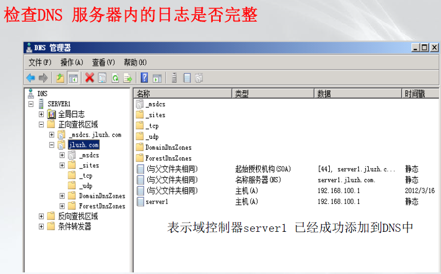Viewport: 441px width, 274px height.
Task: Click the gray Forward arrow in toolbar
Action: 43,78
